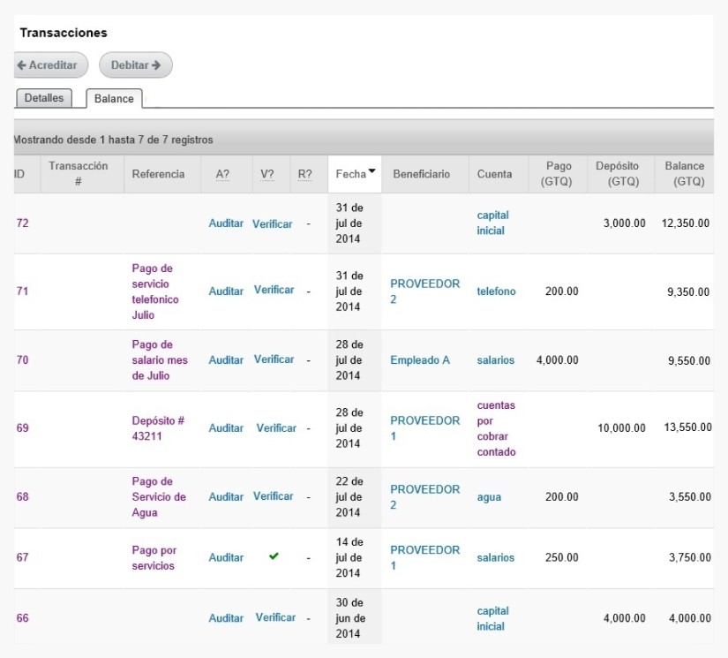The width and height of the screenshot is (728, 658).
Task: Select the Balance tab
Action: [x=114, y=99]
